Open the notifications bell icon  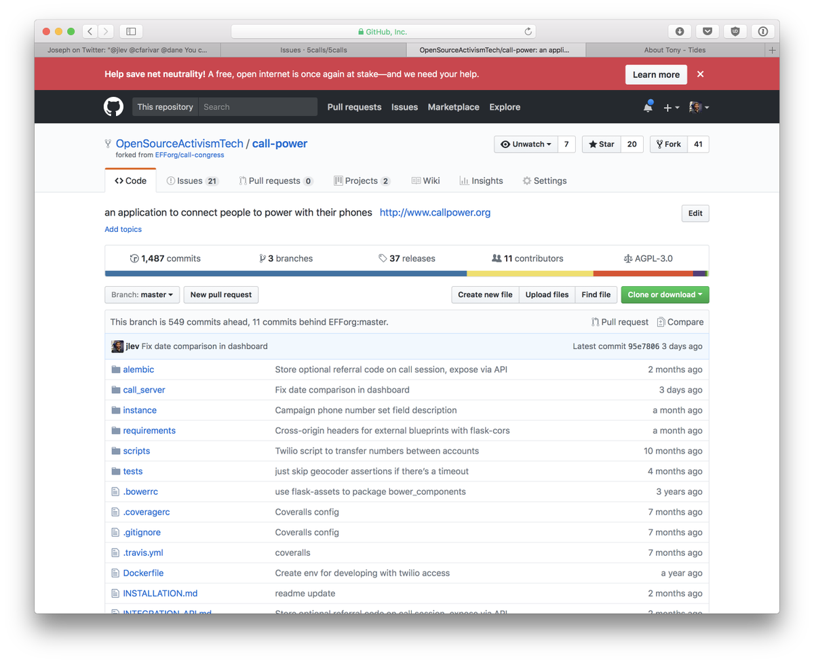click(648, 106)
